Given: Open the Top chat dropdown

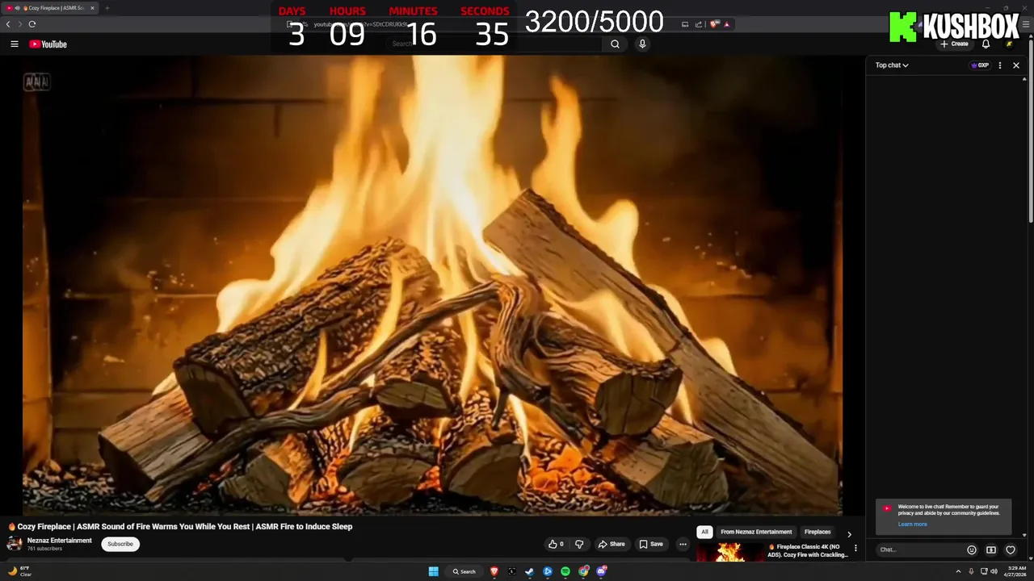Looking at the screenshot, I should point(892,65).
